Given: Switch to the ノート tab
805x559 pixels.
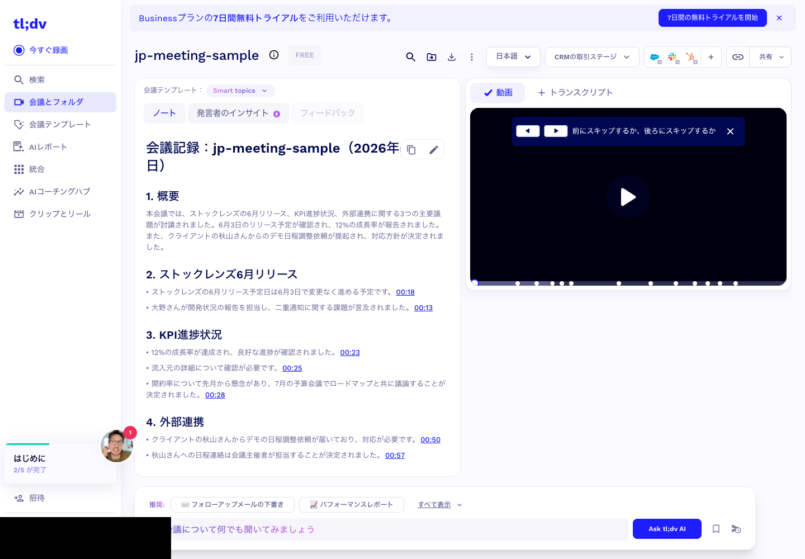Looking at the screenshot, I should [x=165, y=113].
